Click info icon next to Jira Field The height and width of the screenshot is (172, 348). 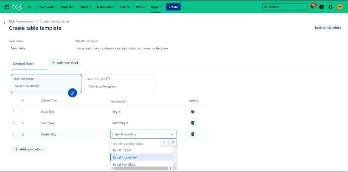pyautogui.click(x=124, y=102)
